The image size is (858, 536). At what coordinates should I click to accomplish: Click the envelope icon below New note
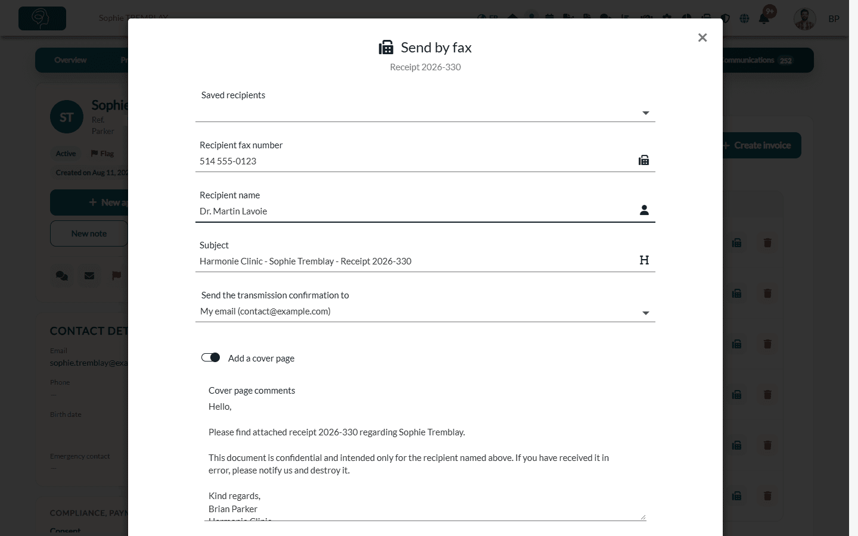click(89, 276)
